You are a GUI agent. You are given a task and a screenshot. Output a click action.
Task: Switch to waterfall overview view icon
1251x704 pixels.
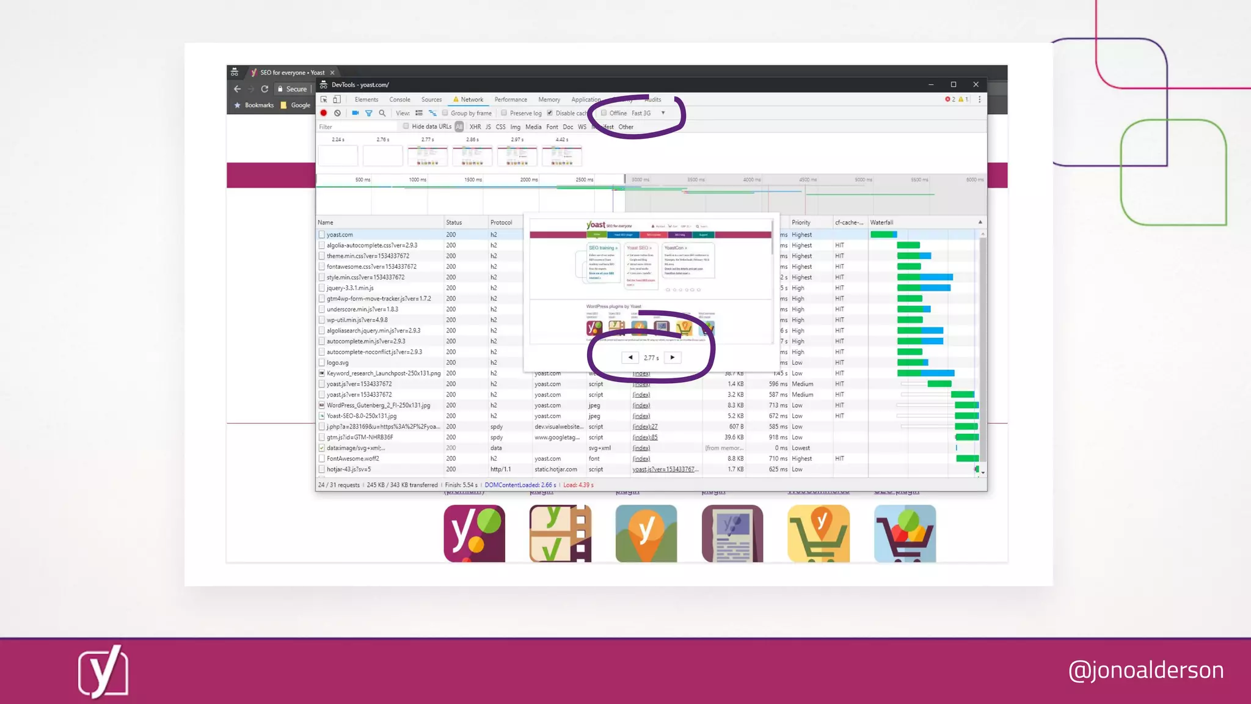click(432, 113)
